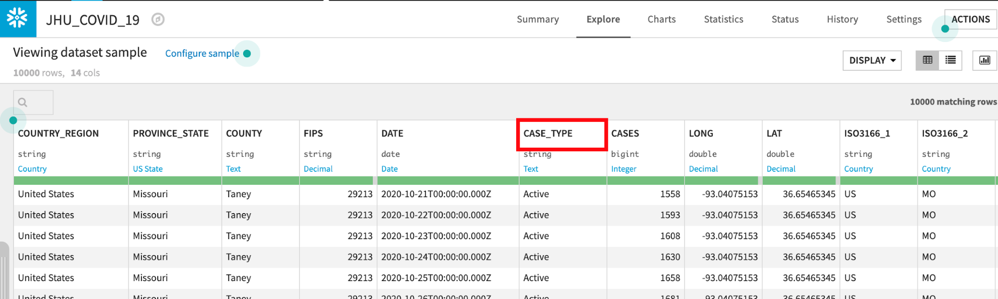Open the CASE_TYPE column header menu

tap(548, 133)
